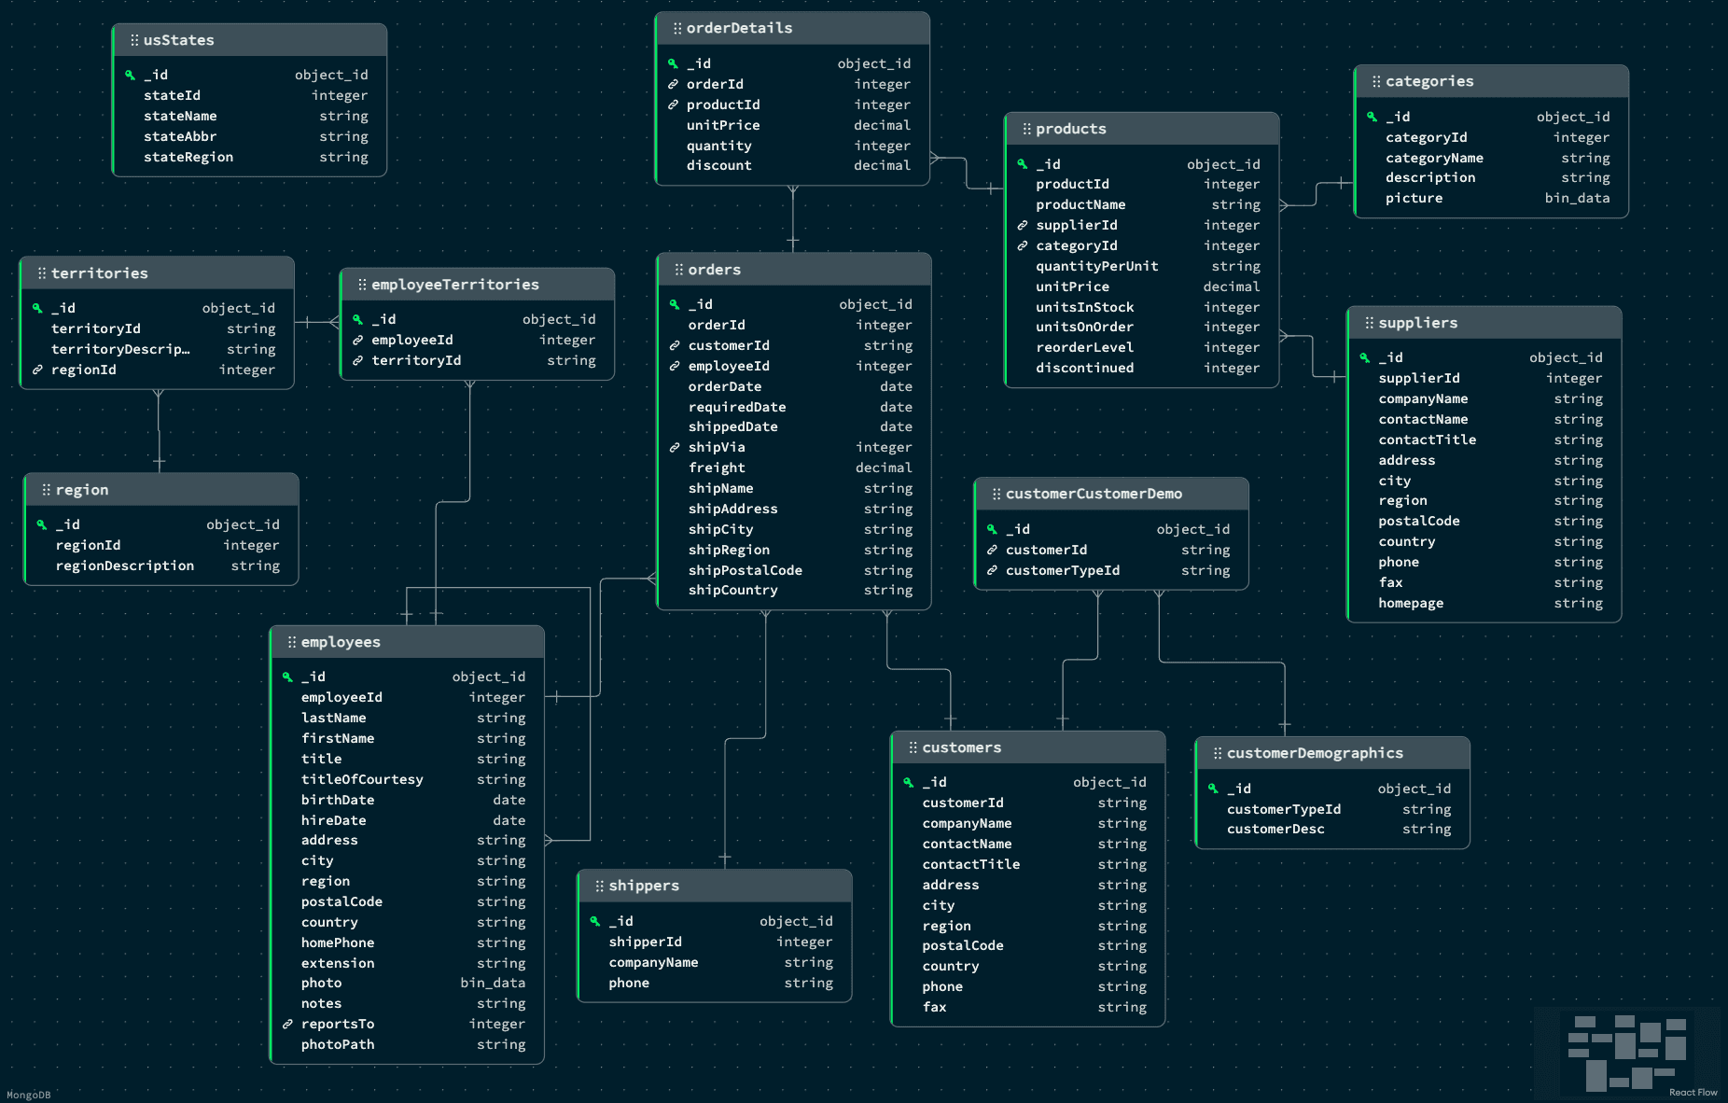Click the link icon next to orderId in orderDetails
Image resolution: width=1728 pixels, height=1103 pixels.
coord(674,84)
